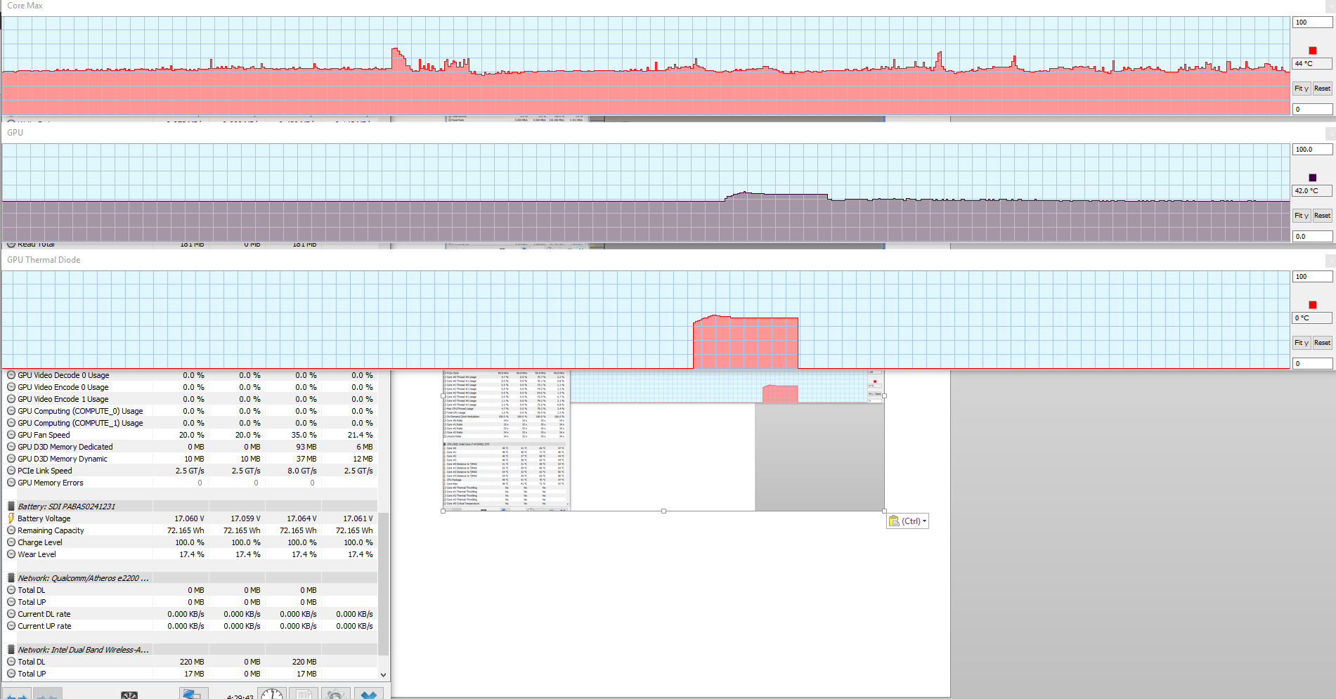Click GPU graph maximum field showing 100.0
This screenshot has width=1336, height=699.
pyautogui.click(x=1312, y=150)
